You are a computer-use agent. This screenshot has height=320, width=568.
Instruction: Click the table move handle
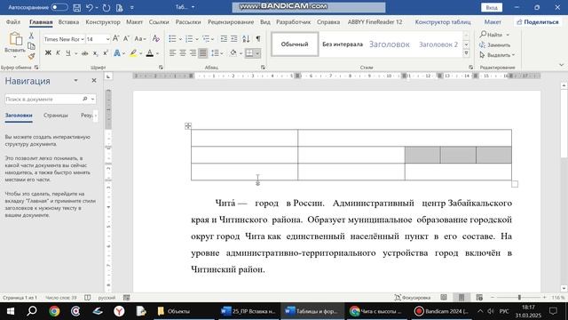coord(187,126)
